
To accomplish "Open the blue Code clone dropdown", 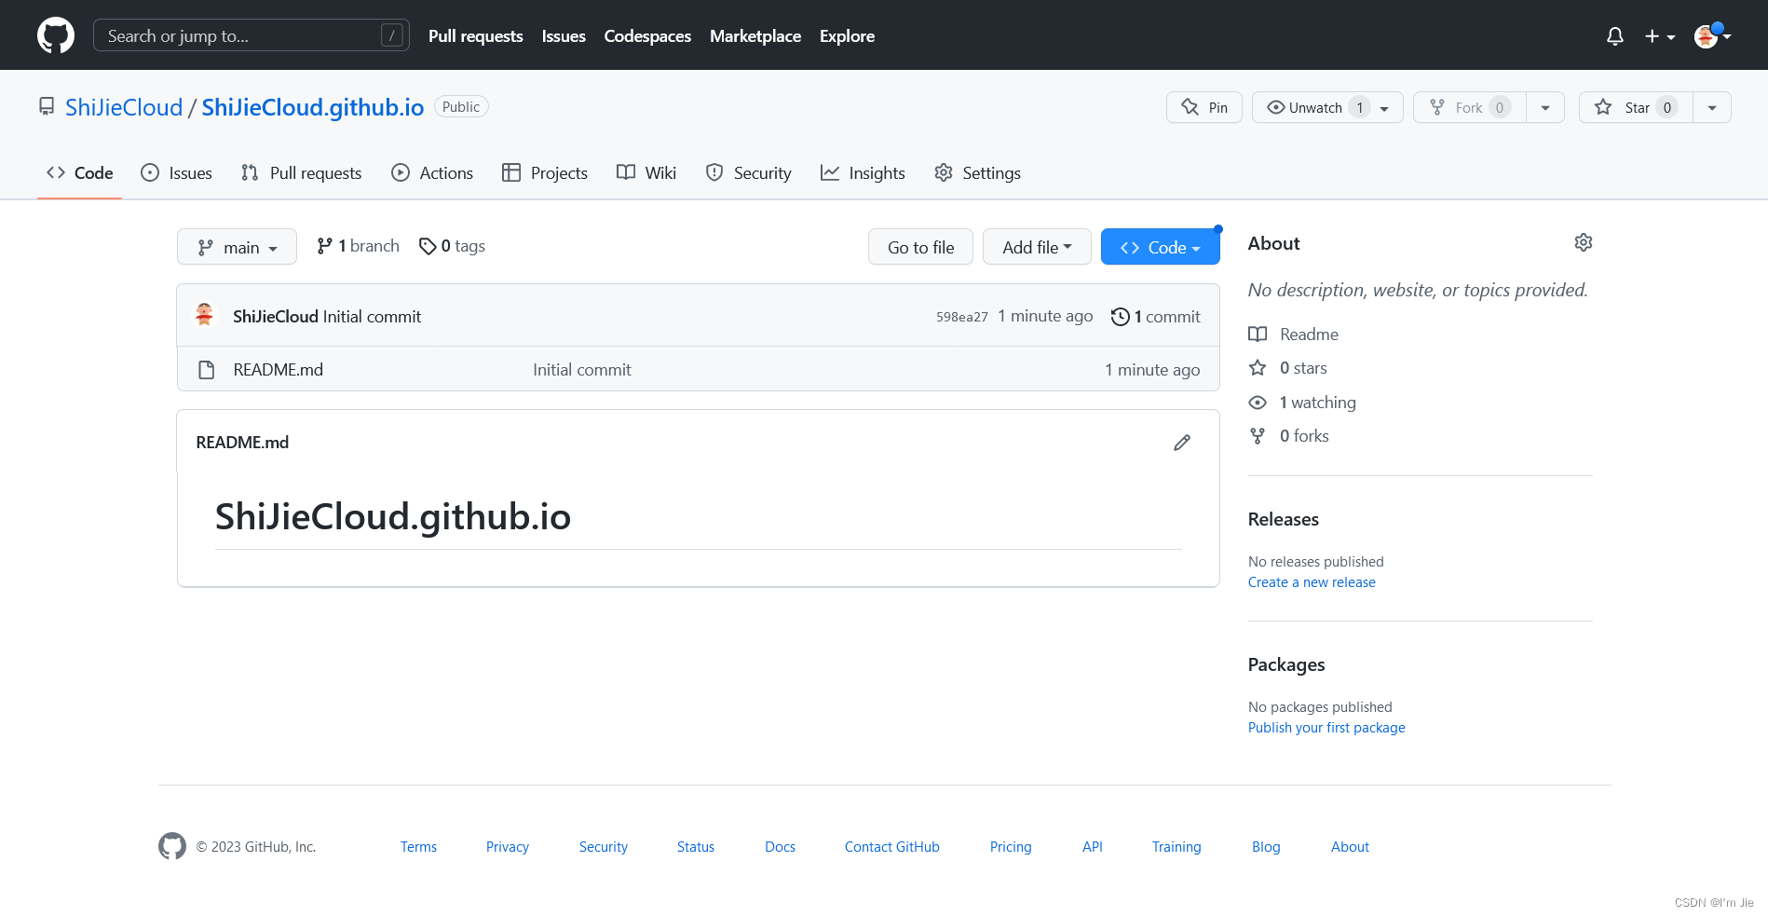I will pos(1161,247).
